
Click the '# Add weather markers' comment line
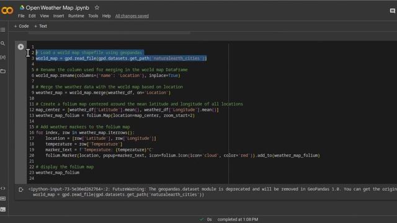click(x=83, y=127)
